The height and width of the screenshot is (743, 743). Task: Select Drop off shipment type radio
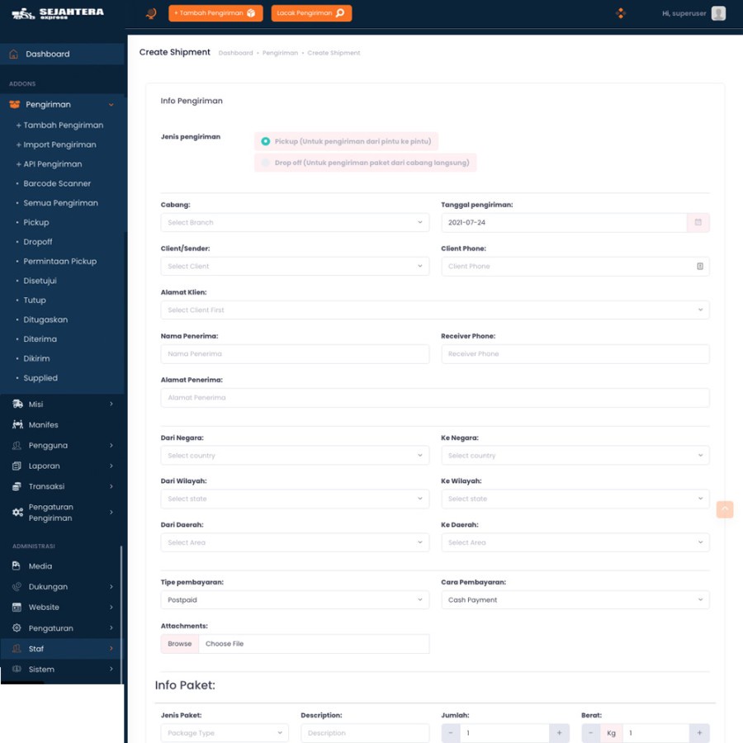tap(265, 163)
